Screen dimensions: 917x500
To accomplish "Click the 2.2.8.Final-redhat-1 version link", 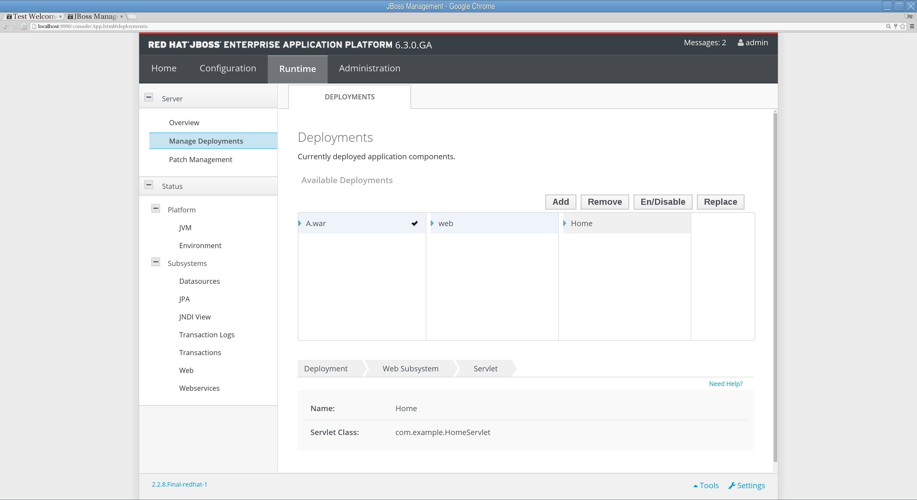I will coord(179,484).
